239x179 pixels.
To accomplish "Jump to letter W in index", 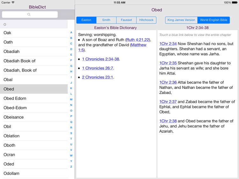I will pyautogui.click(x=71, y=155).
